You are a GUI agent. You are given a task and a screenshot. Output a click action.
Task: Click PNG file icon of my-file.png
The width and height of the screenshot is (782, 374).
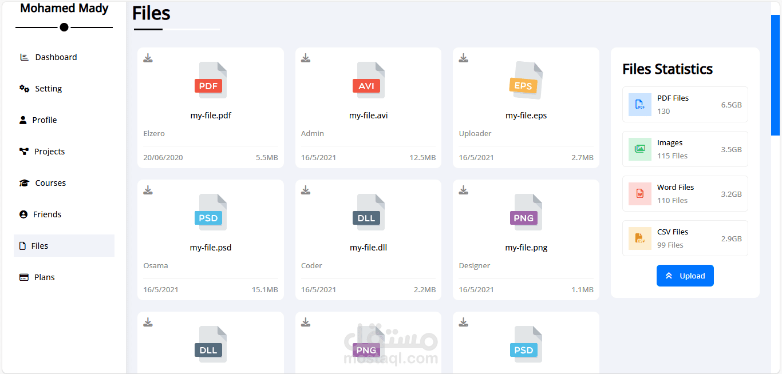(x=526, y=212)
